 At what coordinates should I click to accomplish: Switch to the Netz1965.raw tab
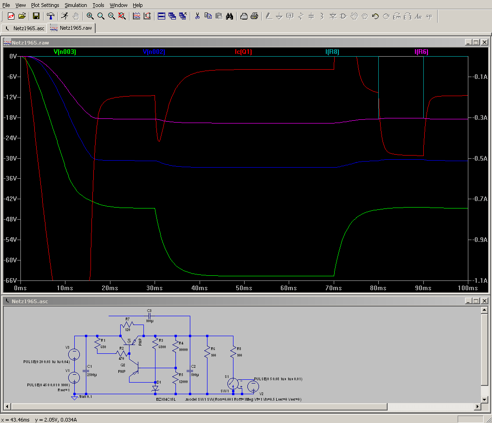coord(71,28)
